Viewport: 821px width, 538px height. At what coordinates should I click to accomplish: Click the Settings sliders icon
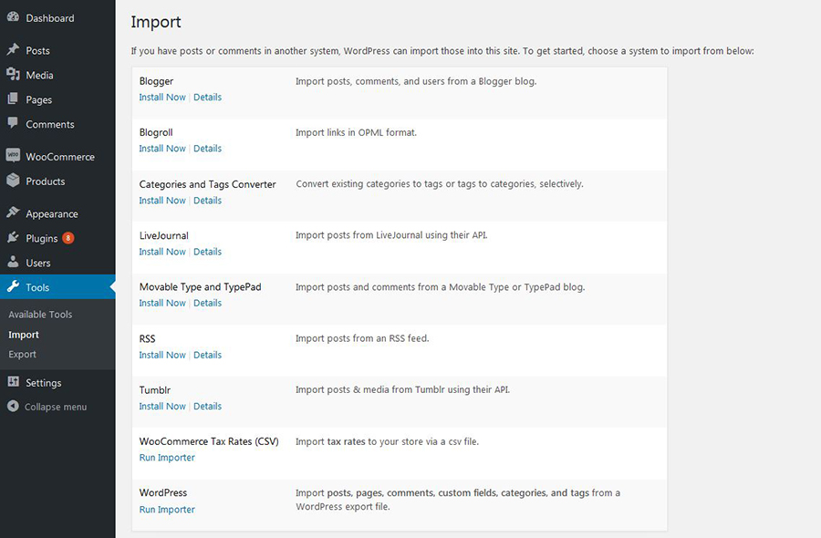click(x=13, y=381)
